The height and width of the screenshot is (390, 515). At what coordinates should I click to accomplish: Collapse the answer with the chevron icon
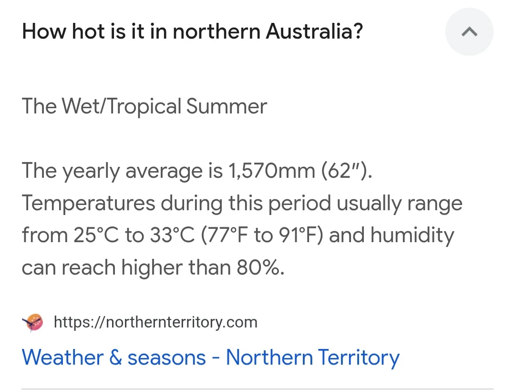coord(469,32)
